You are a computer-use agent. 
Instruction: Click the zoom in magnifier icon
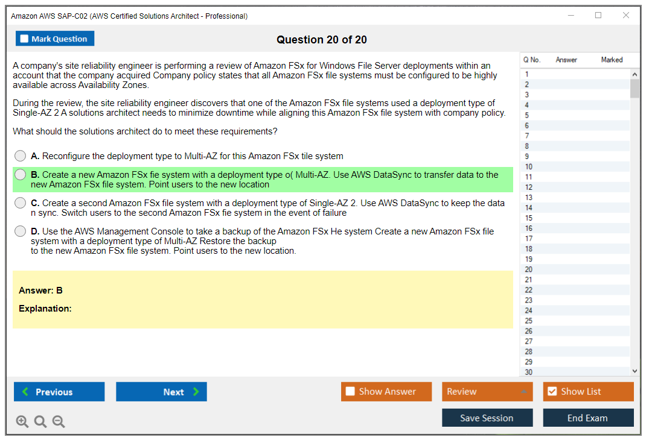22,422
